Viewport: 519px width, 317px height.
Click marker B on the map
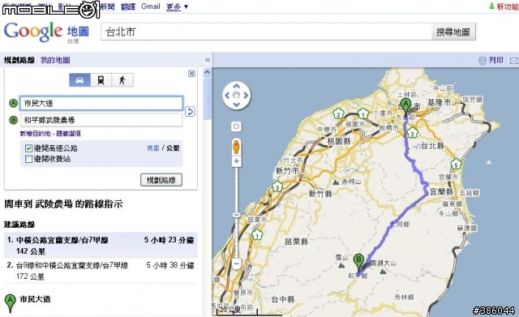(x=358, y=262)
